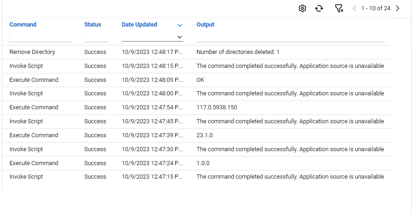The image size is (412, 214).
Task: Focus the Status filter text field
Action: 96,37
